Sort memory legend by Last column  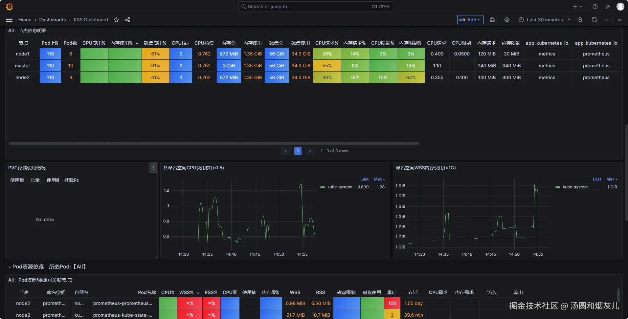[x=597, y=179]
